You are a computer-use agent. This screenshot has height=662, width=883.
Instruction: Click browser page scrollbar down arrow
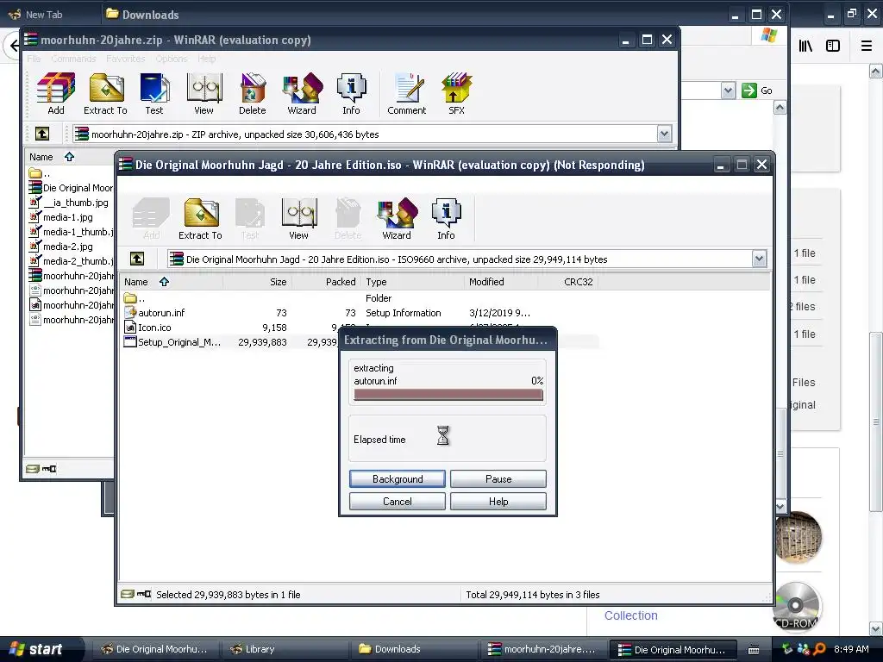(x=875, y=628)
